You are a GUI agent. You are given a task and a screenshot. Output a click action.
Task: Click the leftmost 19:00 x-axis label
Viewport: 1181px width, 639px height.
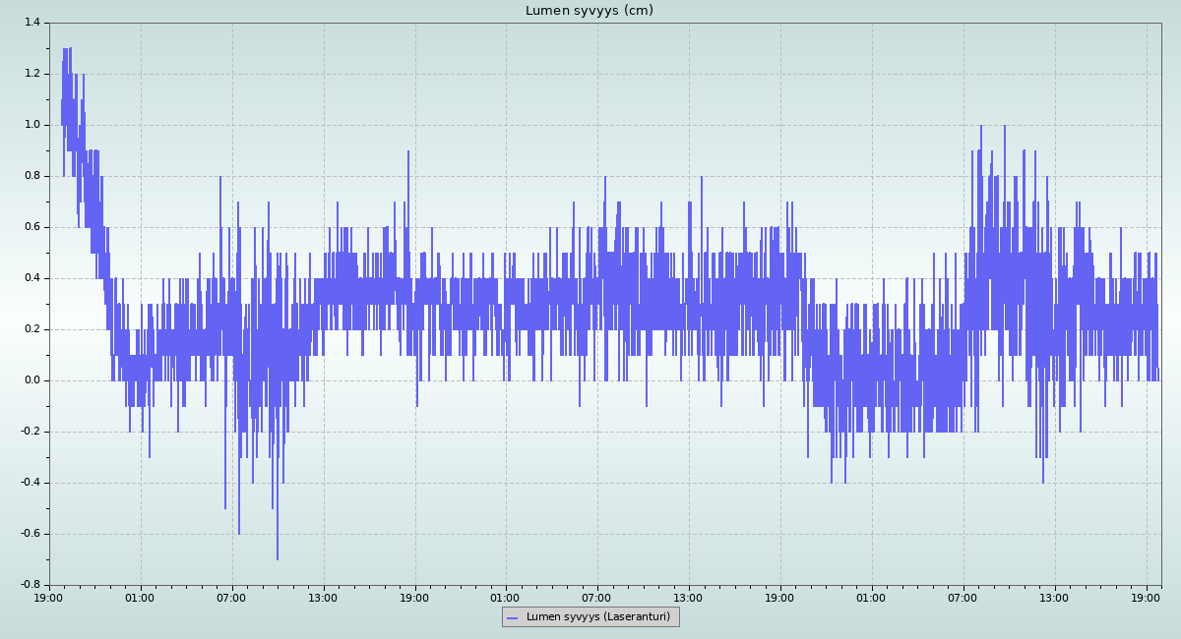[49, 597]
